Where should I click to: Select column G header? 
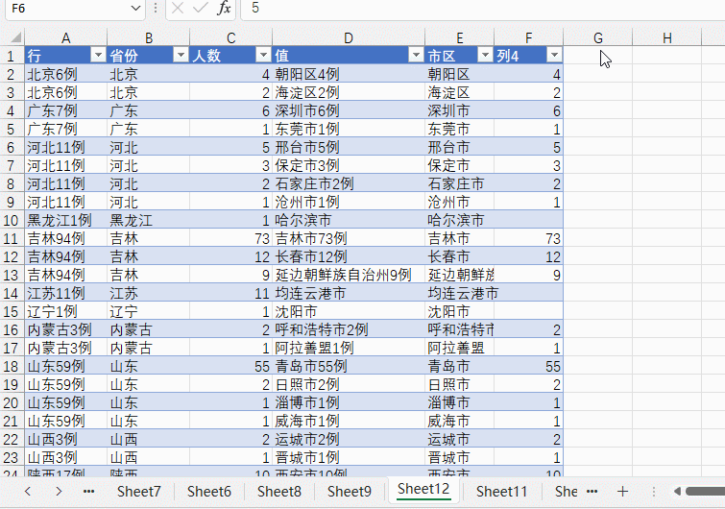point(598,37)
